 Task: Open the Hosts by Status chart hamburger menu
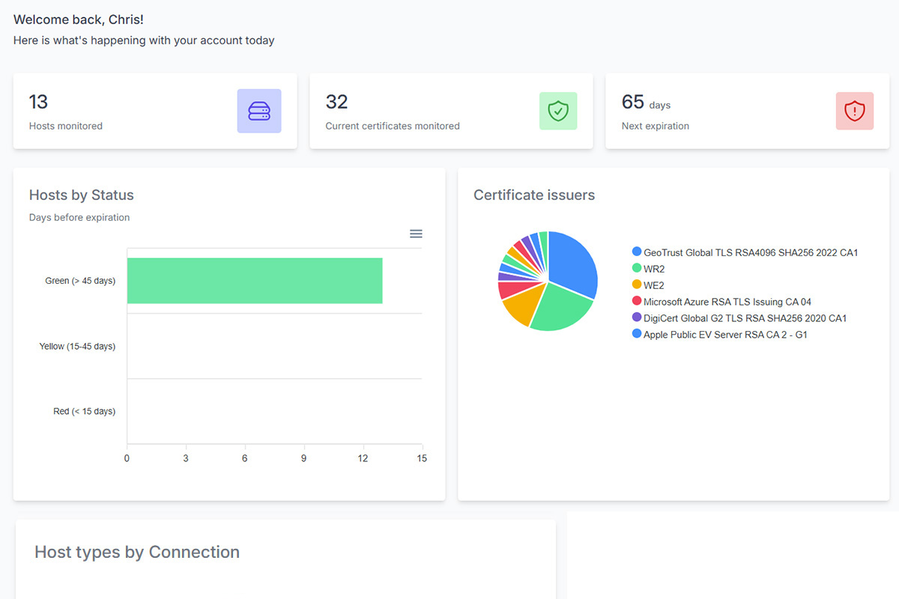pos(416,234)
